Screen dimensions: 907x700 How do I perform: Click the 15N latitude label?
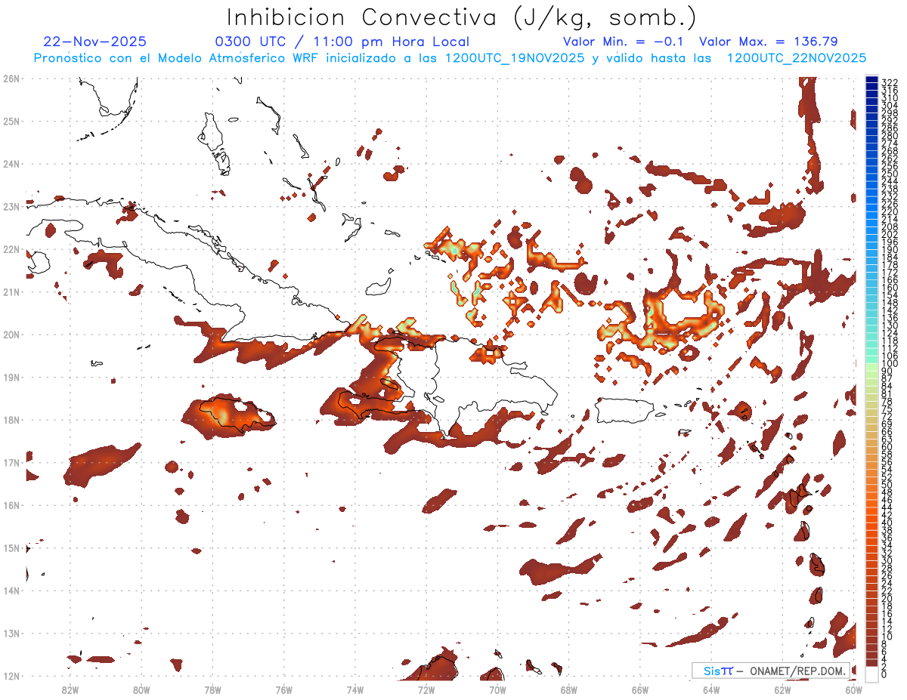[11, 547]
